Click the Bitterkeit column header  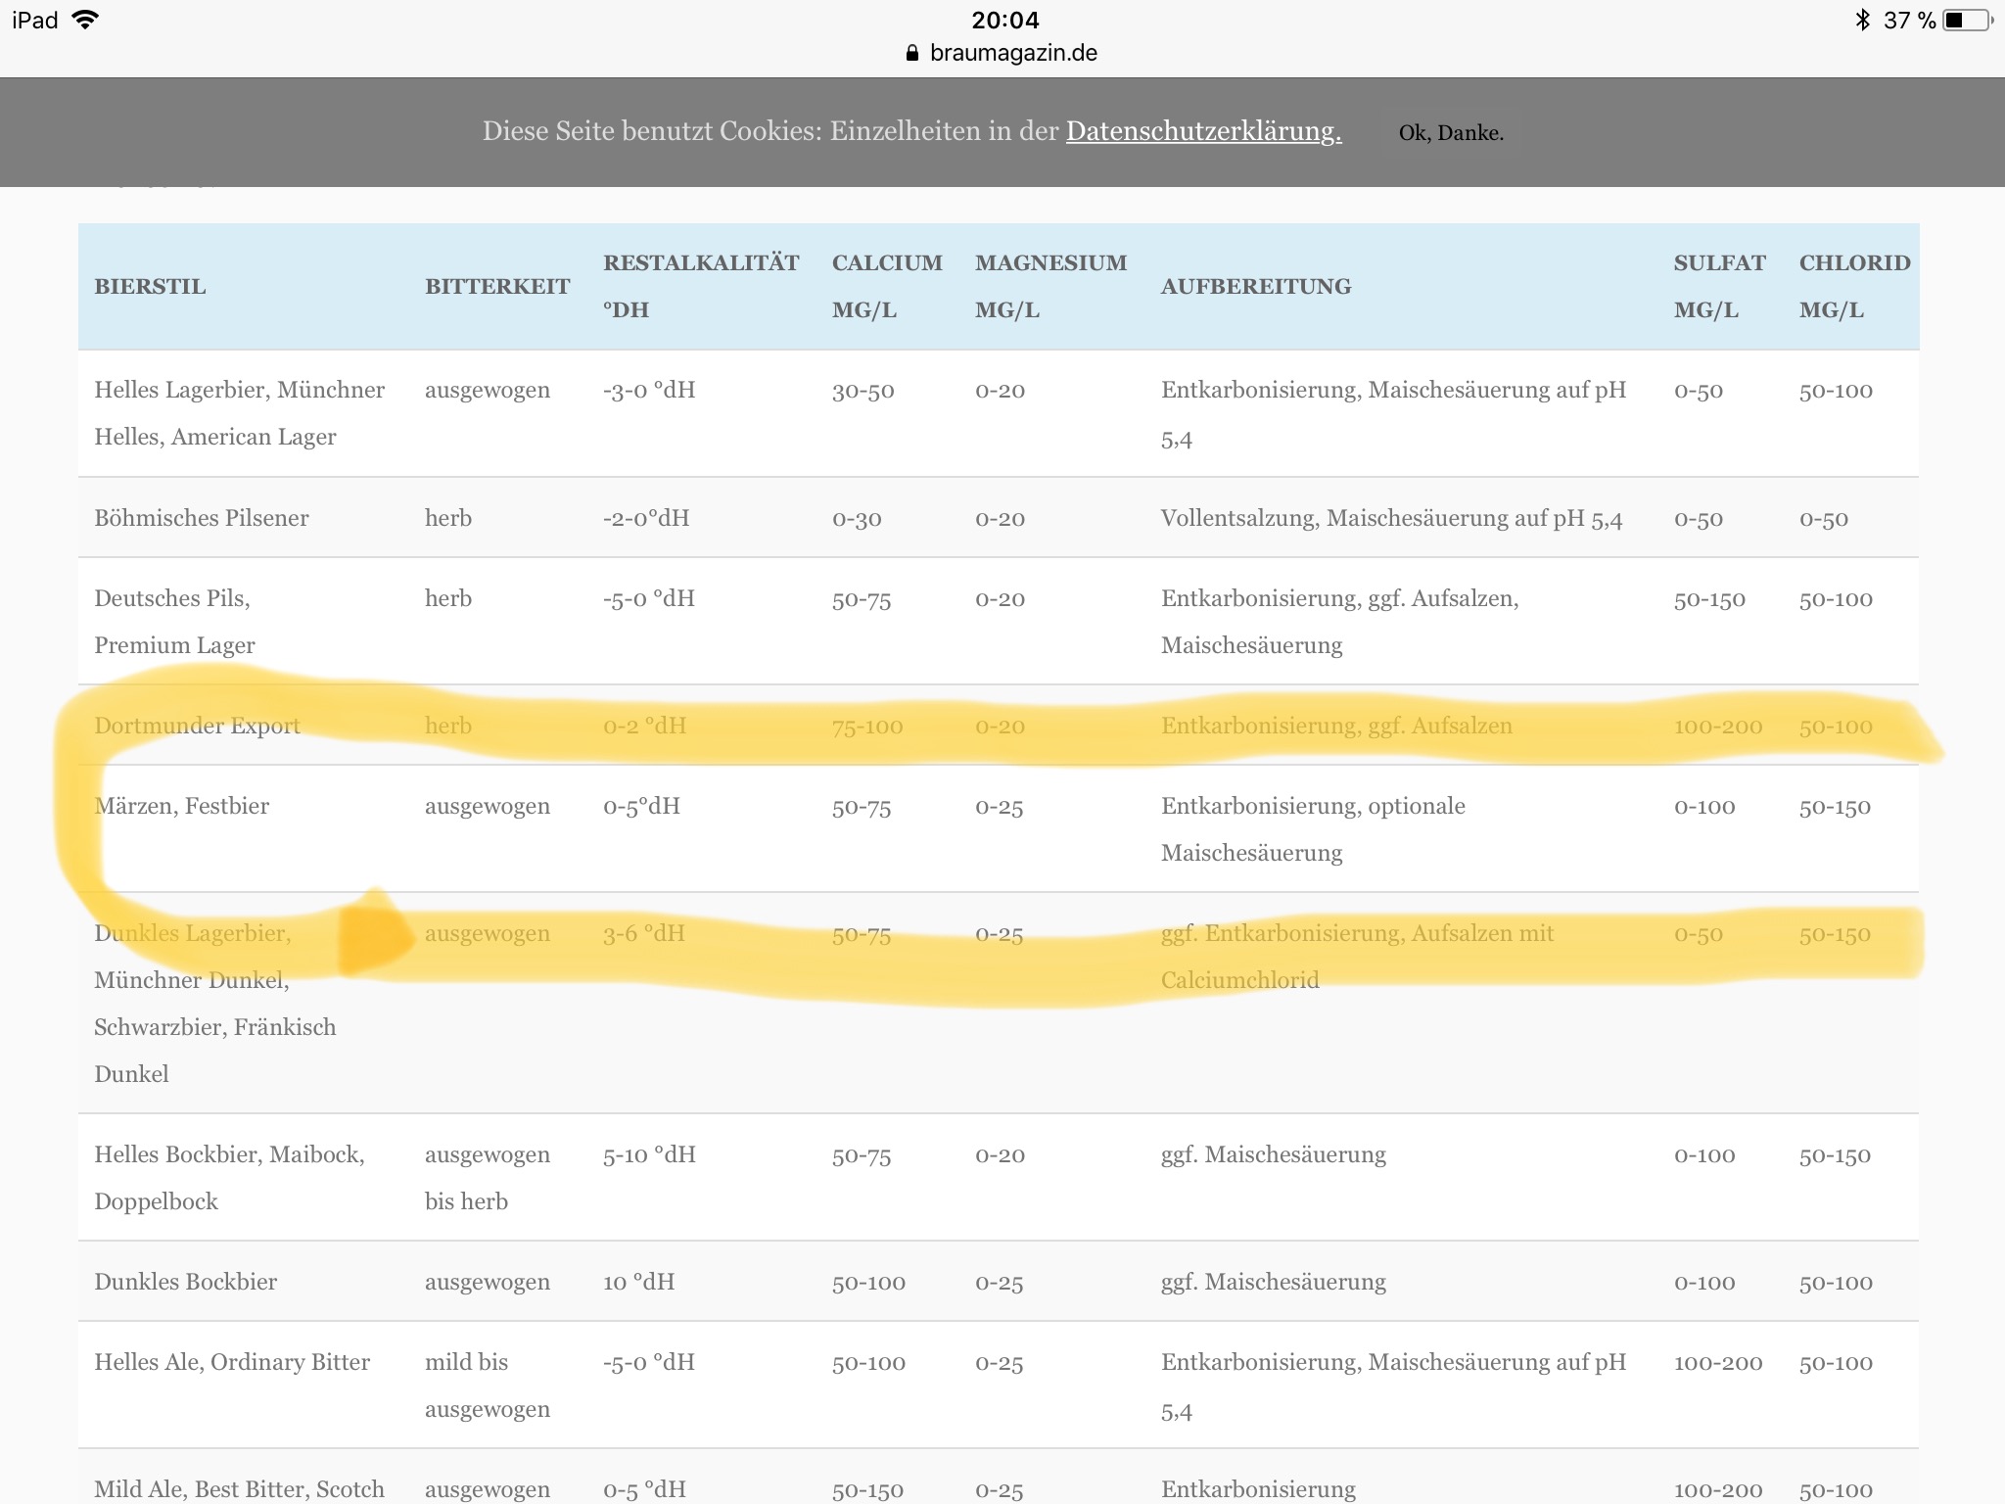497,286
